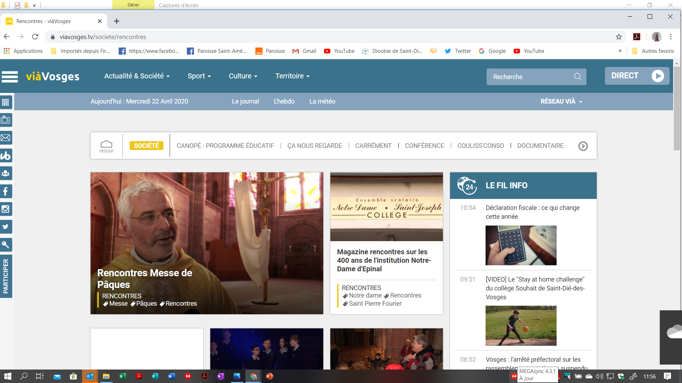Image resolution: width=682 pixels, height=383 pixels.
Task: Expand the Actualité & Société dropdown
Action: point(137,76)
